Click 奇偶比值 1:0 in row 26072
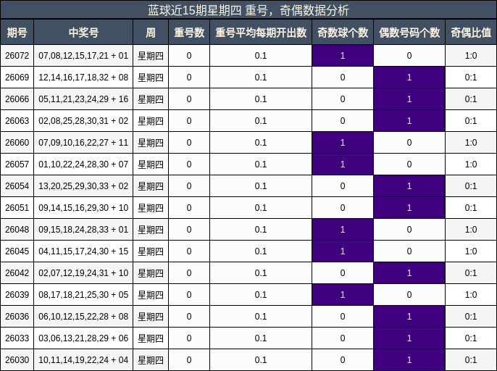This screenshot has width=497, height=371. [x=471, y=56]
